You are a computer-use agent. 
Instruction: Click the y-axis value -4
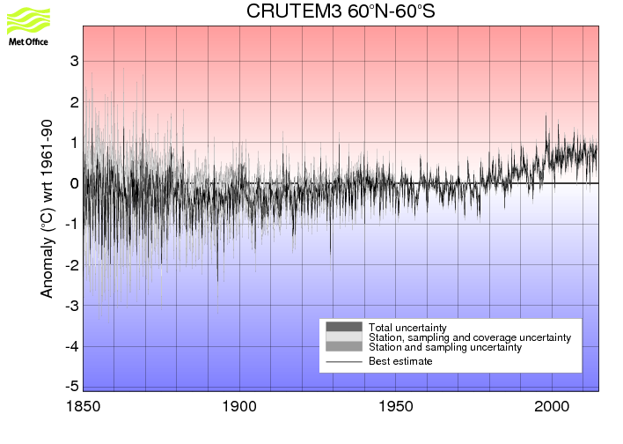[72, 346]
